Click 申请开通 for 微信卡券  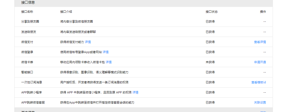260,62
